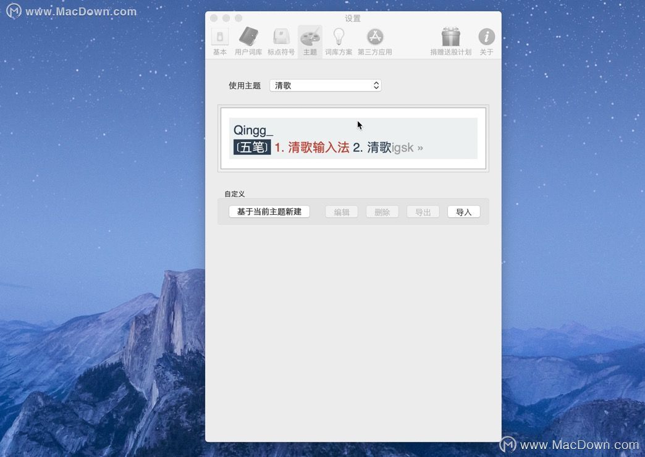Click the zoom window button
Screen dimensions: 645x457
[238, 18]
